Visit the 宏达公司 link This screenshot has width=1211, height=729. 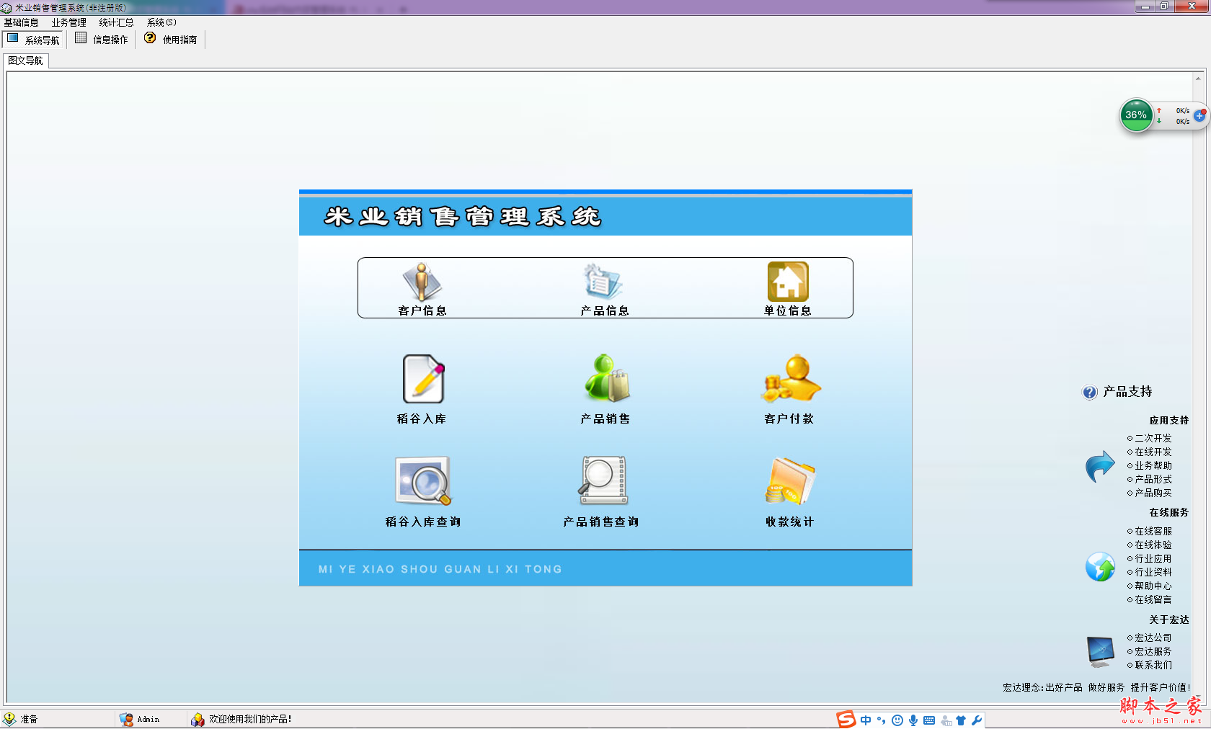pos(1153,638)
